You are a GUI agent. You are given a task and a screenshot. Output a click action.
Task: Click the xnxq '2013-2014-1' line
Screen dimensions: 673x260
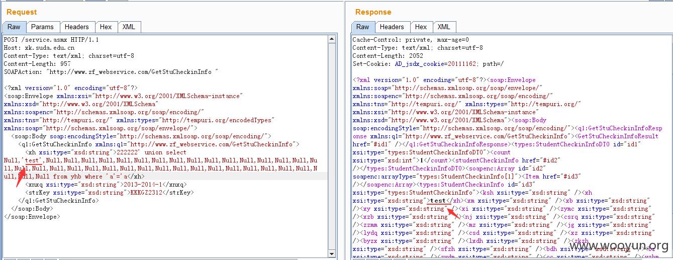tap(106, 185)
